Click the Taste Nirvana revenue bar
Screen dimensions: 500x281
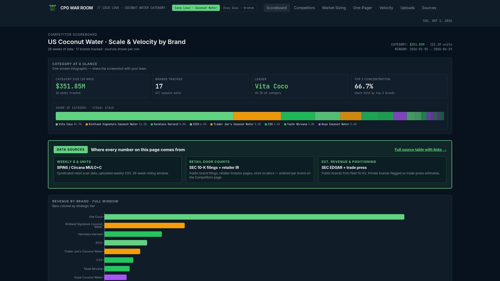point(117,269)
